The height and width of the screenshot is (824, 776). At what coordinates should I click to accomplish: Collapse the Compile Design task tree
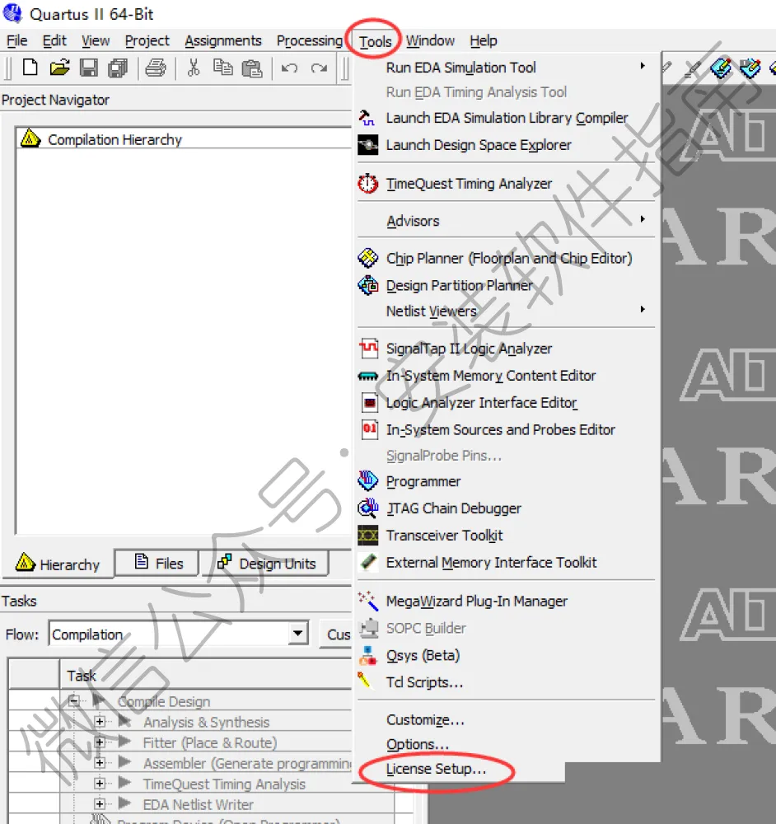click(x=73, y=700)
